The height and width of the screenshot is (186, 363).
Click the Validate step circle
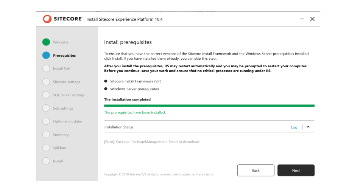tap(46, 147)
